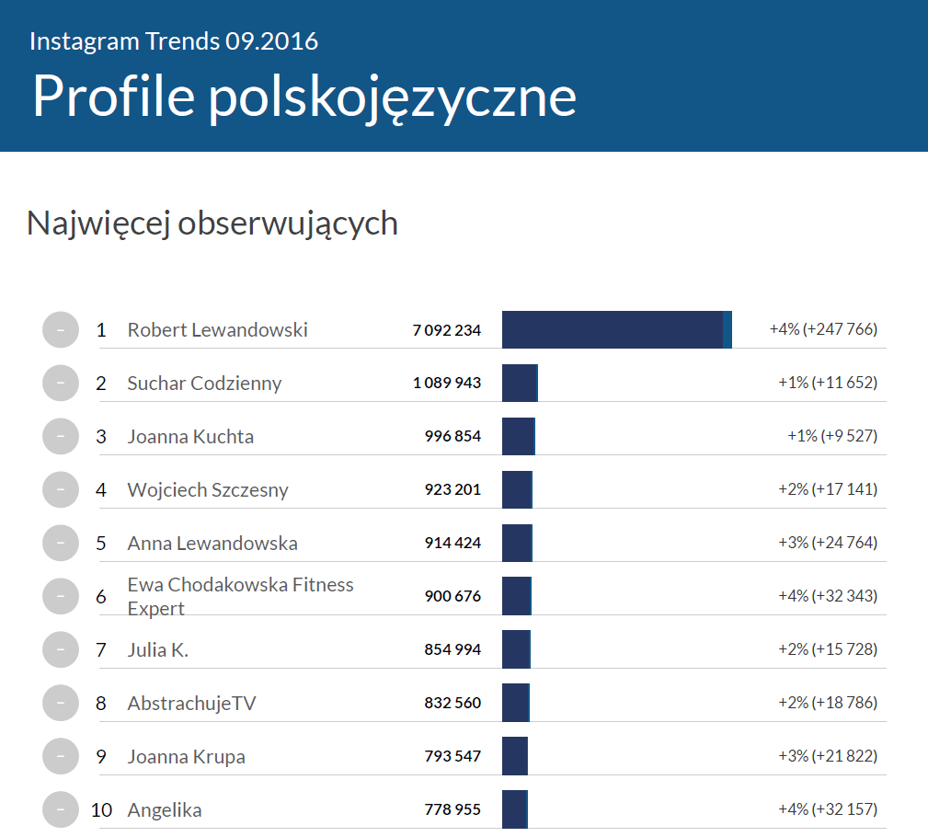
Task: Click the Instagram Trends 09.2016 title
Action: [174, 41]
